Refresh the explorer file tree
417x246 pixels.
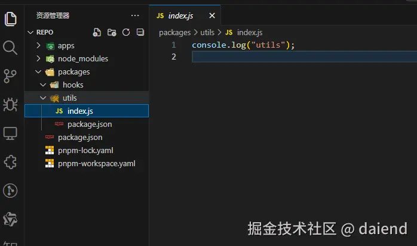(126, 32)
